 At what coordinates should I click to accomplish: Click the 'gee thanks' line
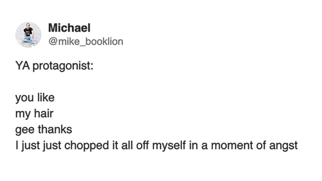click(x=44, y=129)
